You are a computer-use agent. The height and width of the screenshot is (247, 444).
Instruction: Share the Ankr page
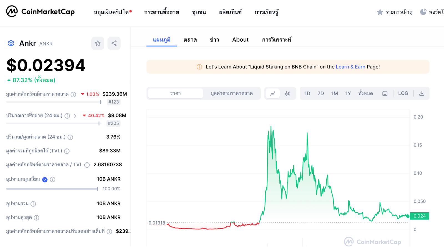point(114,43)
